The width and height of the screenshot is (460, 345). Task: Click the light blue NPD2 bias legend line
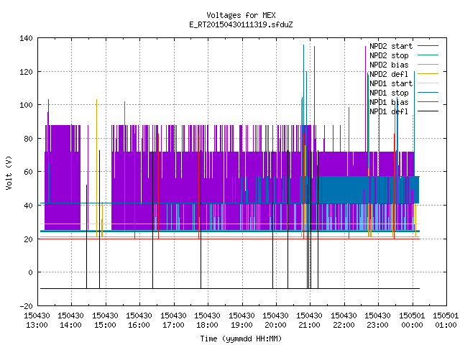click(428, 64)
